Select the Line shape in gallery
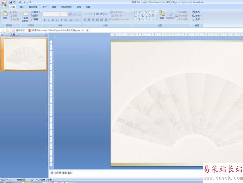 point(143,12)
